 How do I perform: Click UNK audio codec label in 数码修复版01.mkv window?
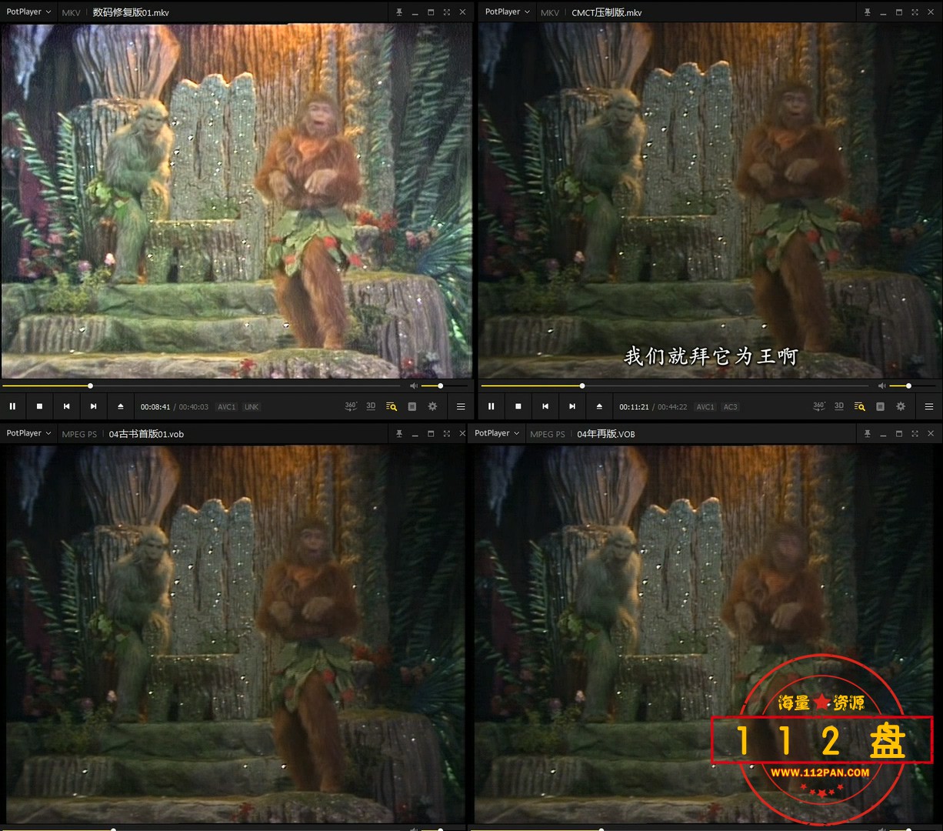point(252,407)
